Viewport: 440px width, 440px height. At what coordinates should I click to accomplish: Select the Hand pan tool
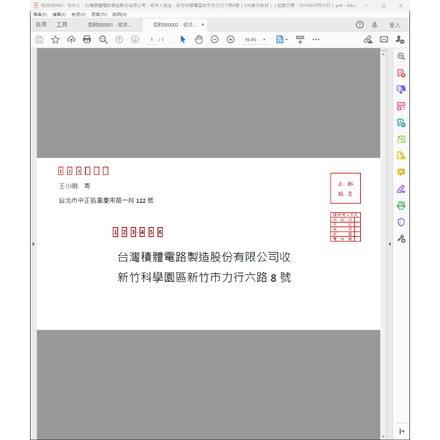point(199,40)
